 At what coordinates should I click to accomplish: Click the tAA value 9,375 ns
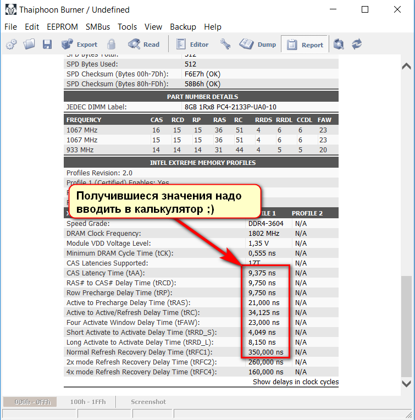tap(262, 273)
